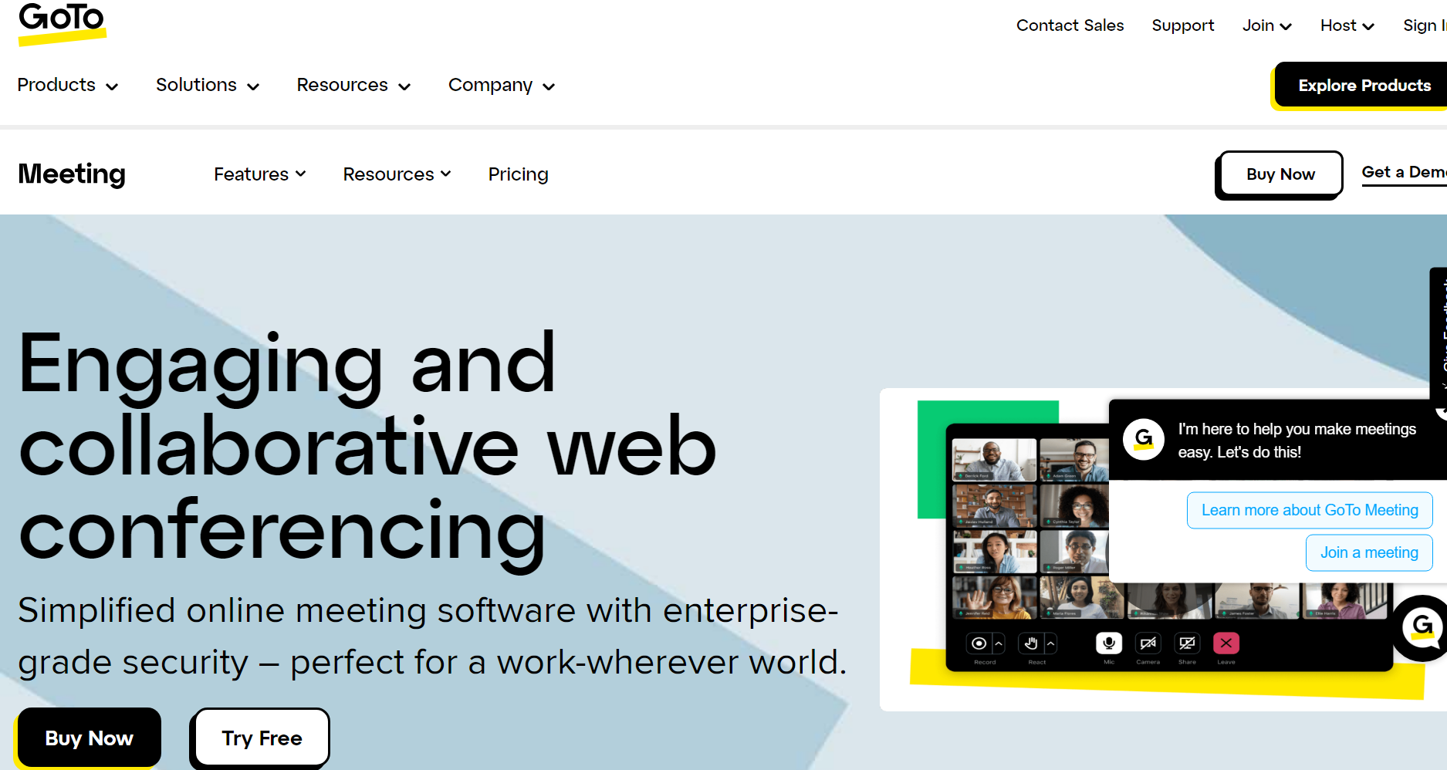This screenshot has height=770, width=1447.
Task: Open the GoTo chat bubble icon
Action: (1422, 628)
